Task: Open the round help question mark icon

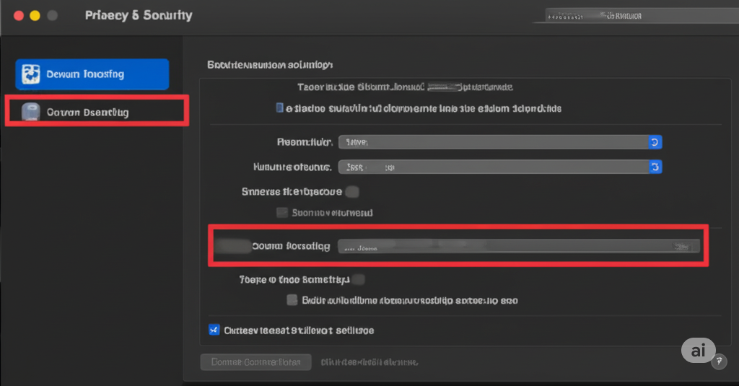Action: [719, 361]
